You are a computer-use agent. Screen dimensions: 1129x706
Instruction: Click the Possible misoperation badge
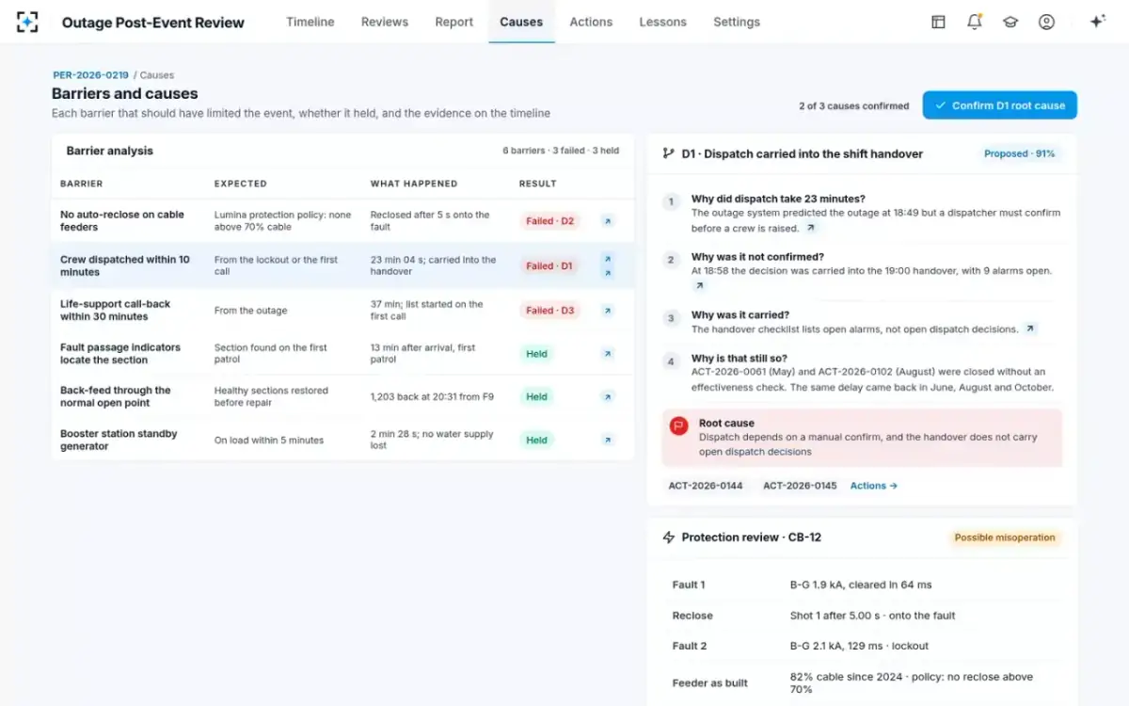1005,538
